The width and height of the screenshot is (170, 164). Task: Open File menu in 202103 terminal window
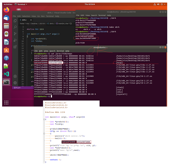(x=78, y=15)
